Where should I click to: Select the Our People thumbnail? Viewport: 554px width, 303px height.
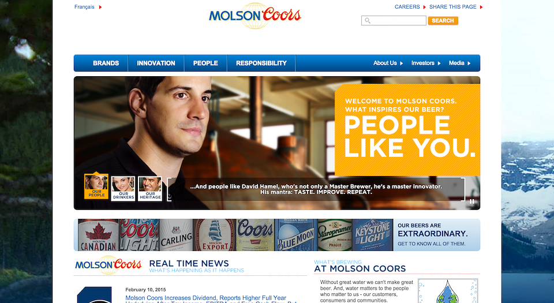[96, 186]
